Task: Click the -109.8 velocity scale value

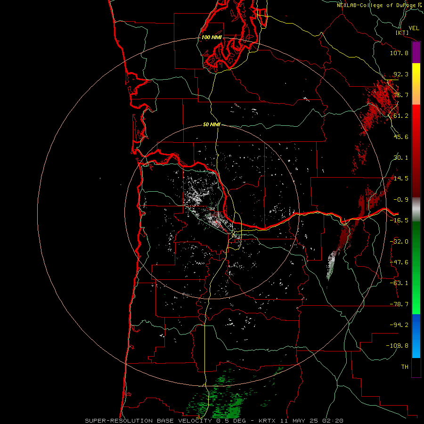Action: [398, 346]
